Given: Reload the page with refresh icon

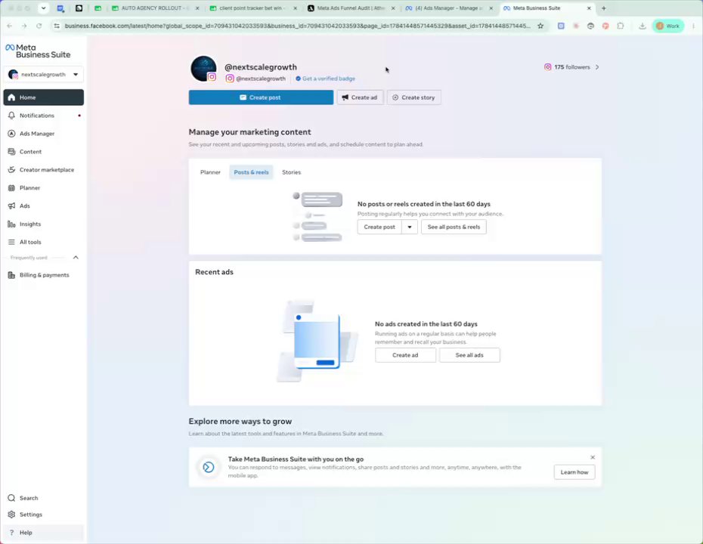Looking at the screenshot, I should pos(39,26).
